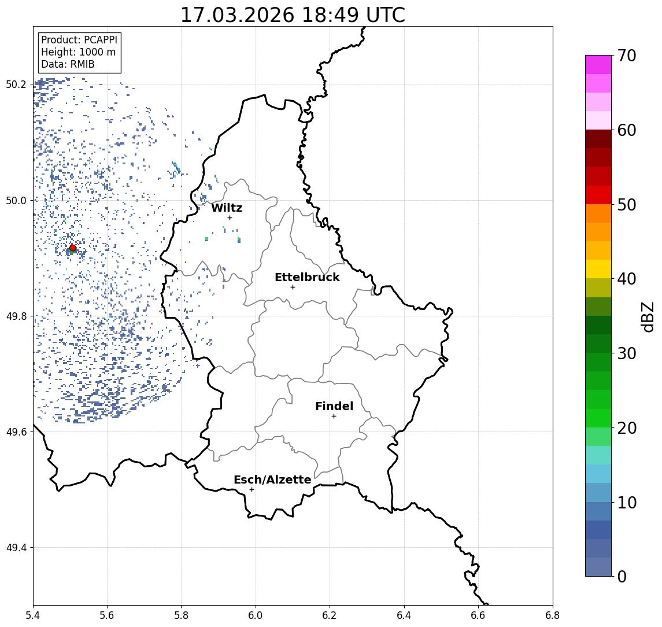Click the Findel station label

point(334,406)
